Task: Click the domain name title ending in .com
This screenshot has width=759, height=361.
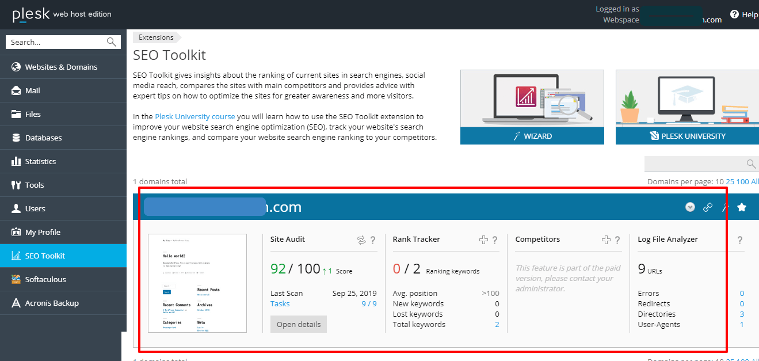Action: click(223, 207)
